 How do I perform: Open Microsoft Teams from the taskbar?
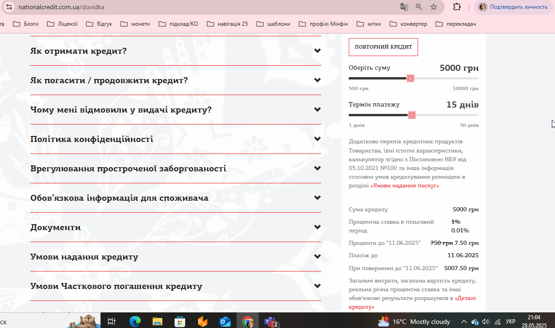pyautogui.click(x=271, y=322)
